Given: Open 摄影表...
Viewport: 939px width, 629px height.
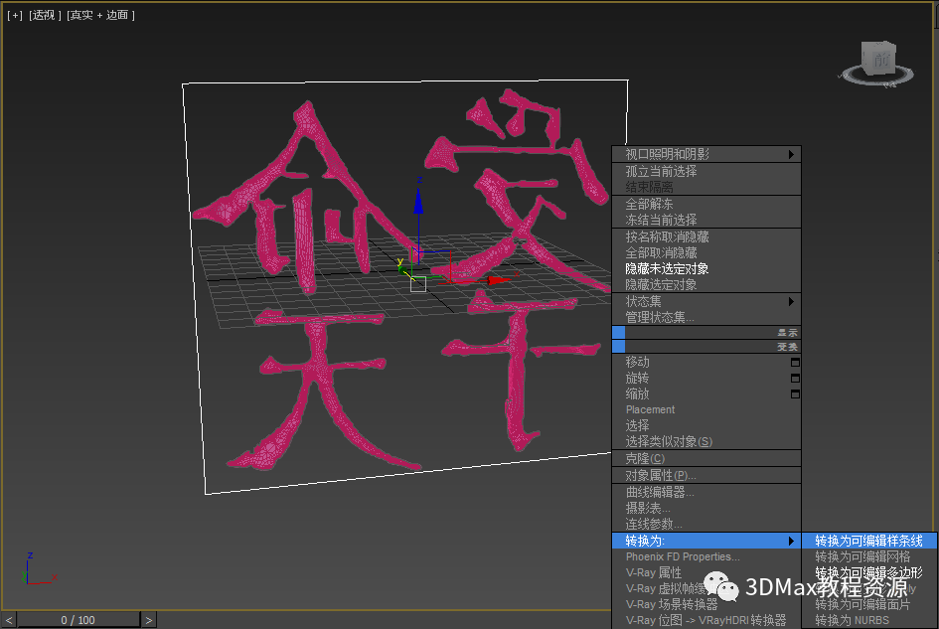Looking at the screenshot, I should click(648, 509).
